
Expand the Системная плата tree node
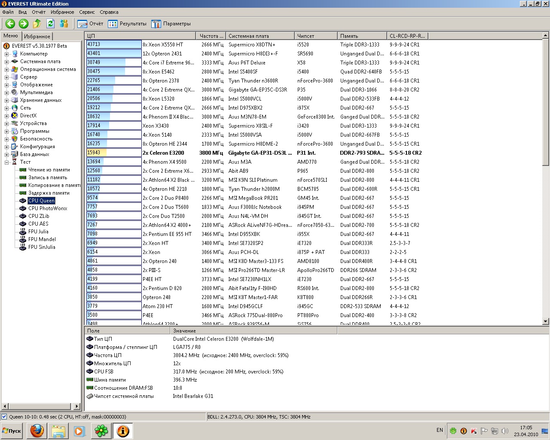pyautogui.click(x=7, y=62)
